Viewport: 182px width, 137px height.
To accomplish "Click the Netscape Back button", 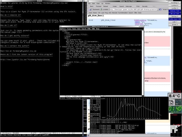I will 92,6.
